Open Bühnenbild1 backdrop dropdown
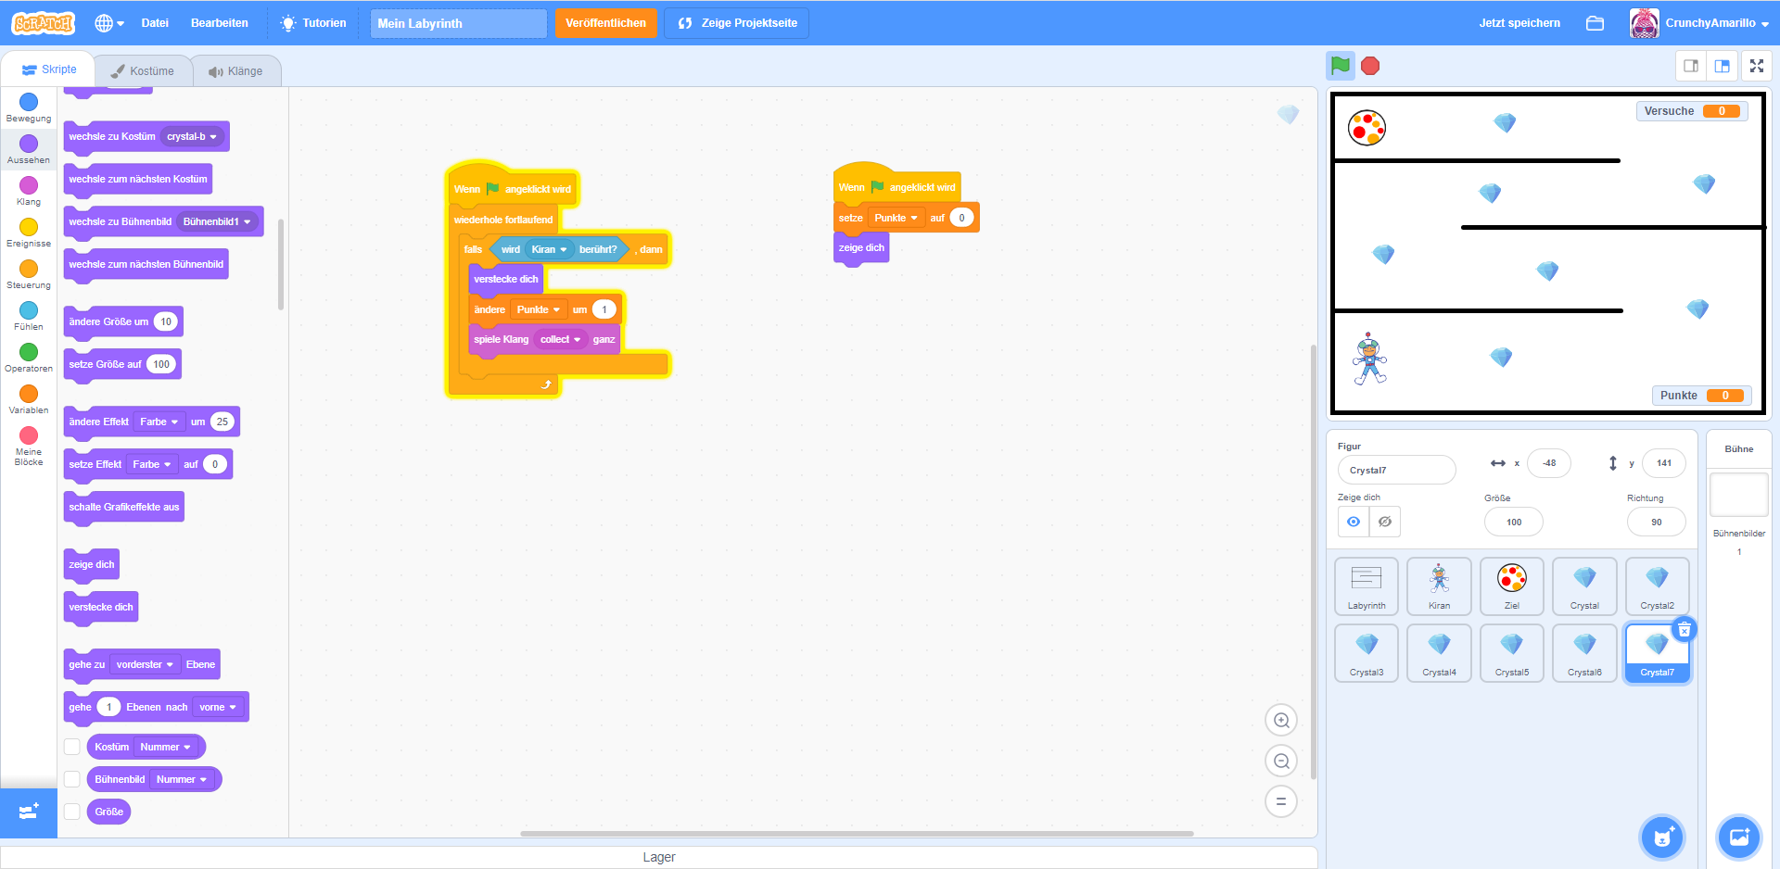1780x869 pixels. 217,221
